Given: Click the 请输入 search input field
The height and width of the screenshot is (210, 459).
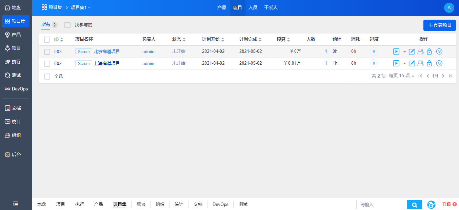Looking at the screenshot, I should tap(381, 205).
